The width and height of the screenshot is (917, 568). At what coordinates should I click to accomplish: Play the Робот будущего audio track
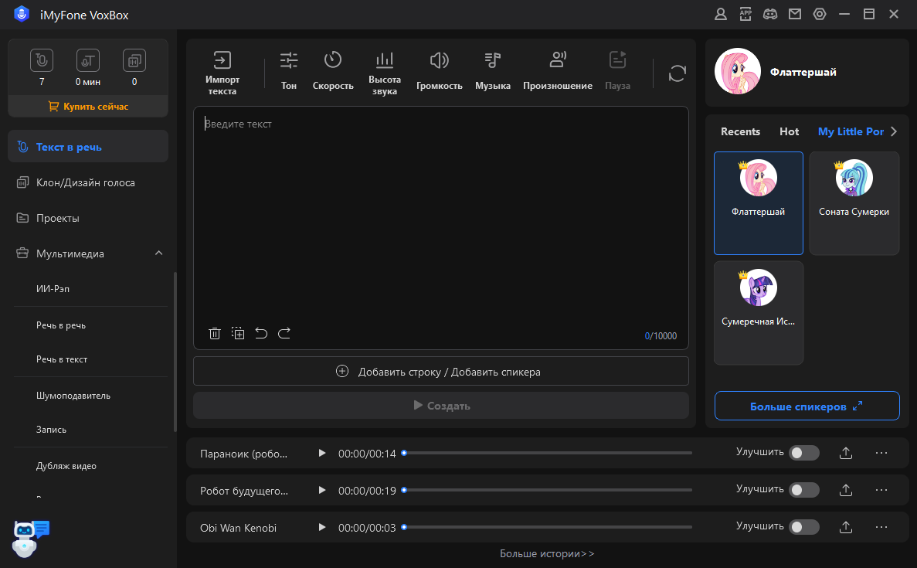tap(321, 490)
